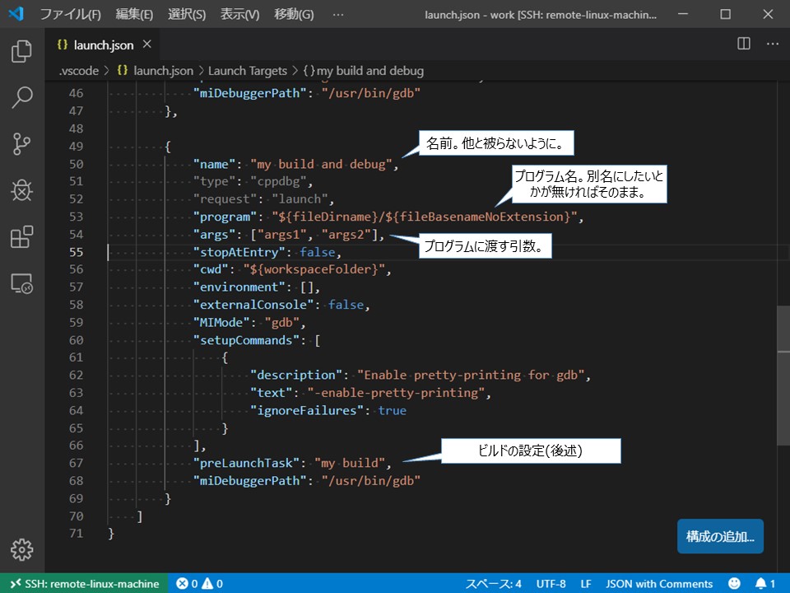Viewport: 790px width, 593px height.
Task: Click "Enable pretty-printing for gdb" description
Action: click(x=471, y=375)
